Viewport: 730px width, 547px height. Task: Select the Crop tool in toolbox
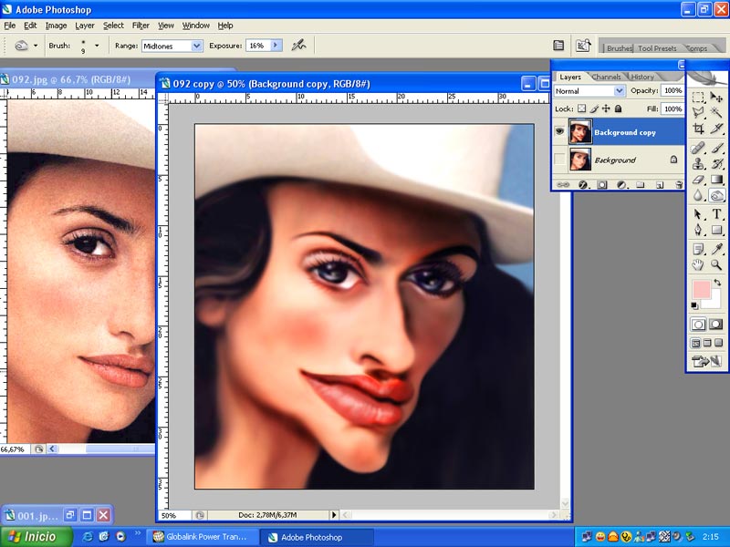point(698,129)
